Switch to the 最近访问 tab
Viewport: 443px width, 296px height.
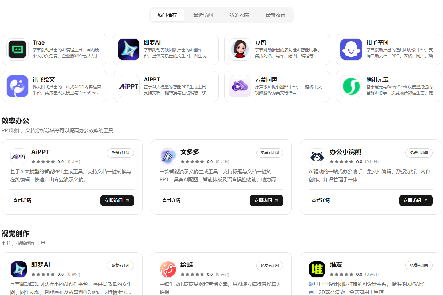[203, 15]
